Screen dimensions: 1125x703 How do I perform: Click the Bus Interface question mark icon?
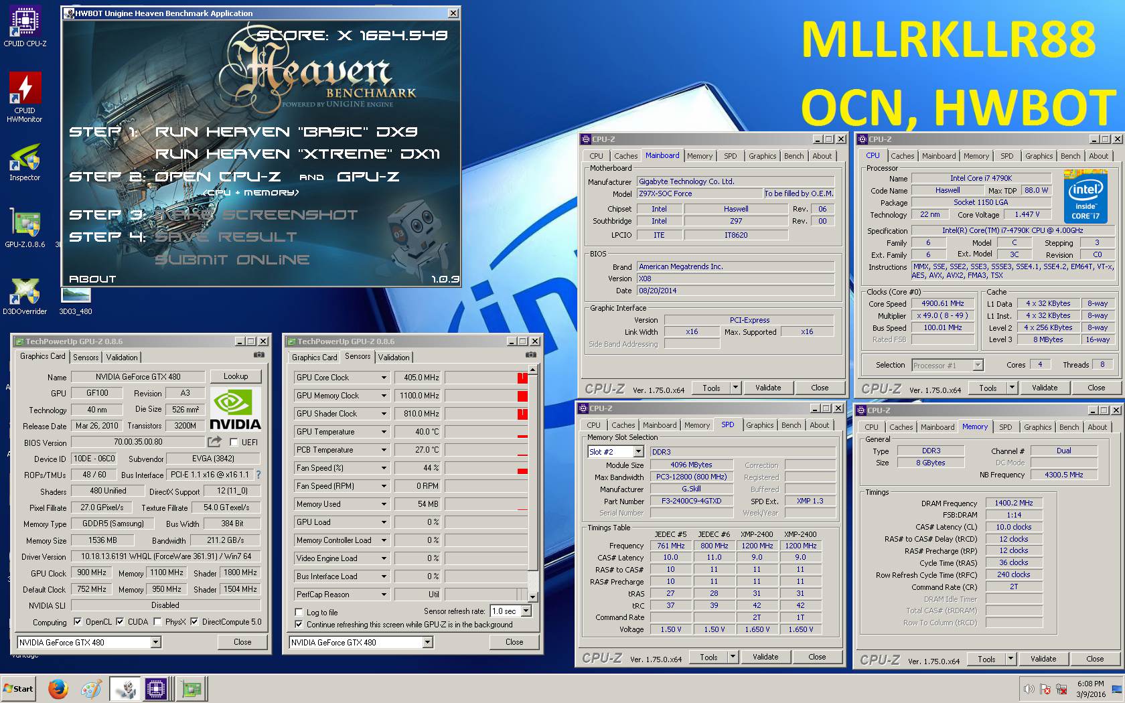click(x=258, y=475)
